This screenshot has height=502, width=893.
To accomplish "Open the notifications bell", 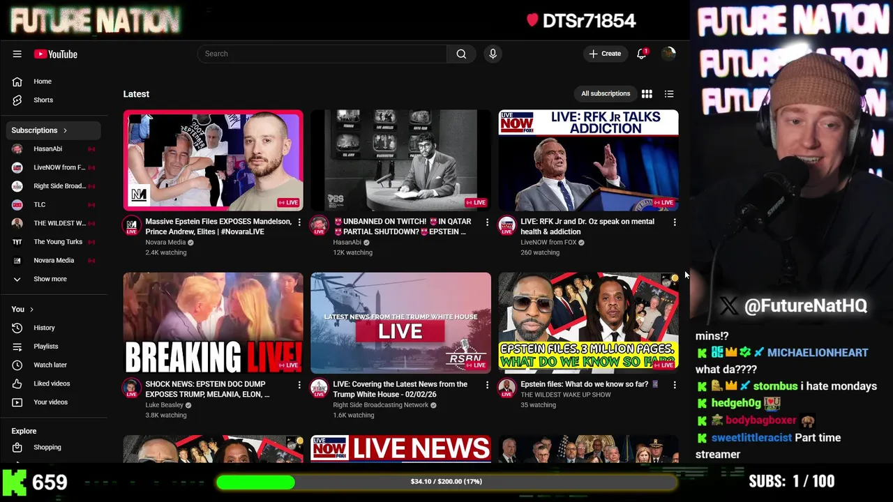I will click(641, 54).
